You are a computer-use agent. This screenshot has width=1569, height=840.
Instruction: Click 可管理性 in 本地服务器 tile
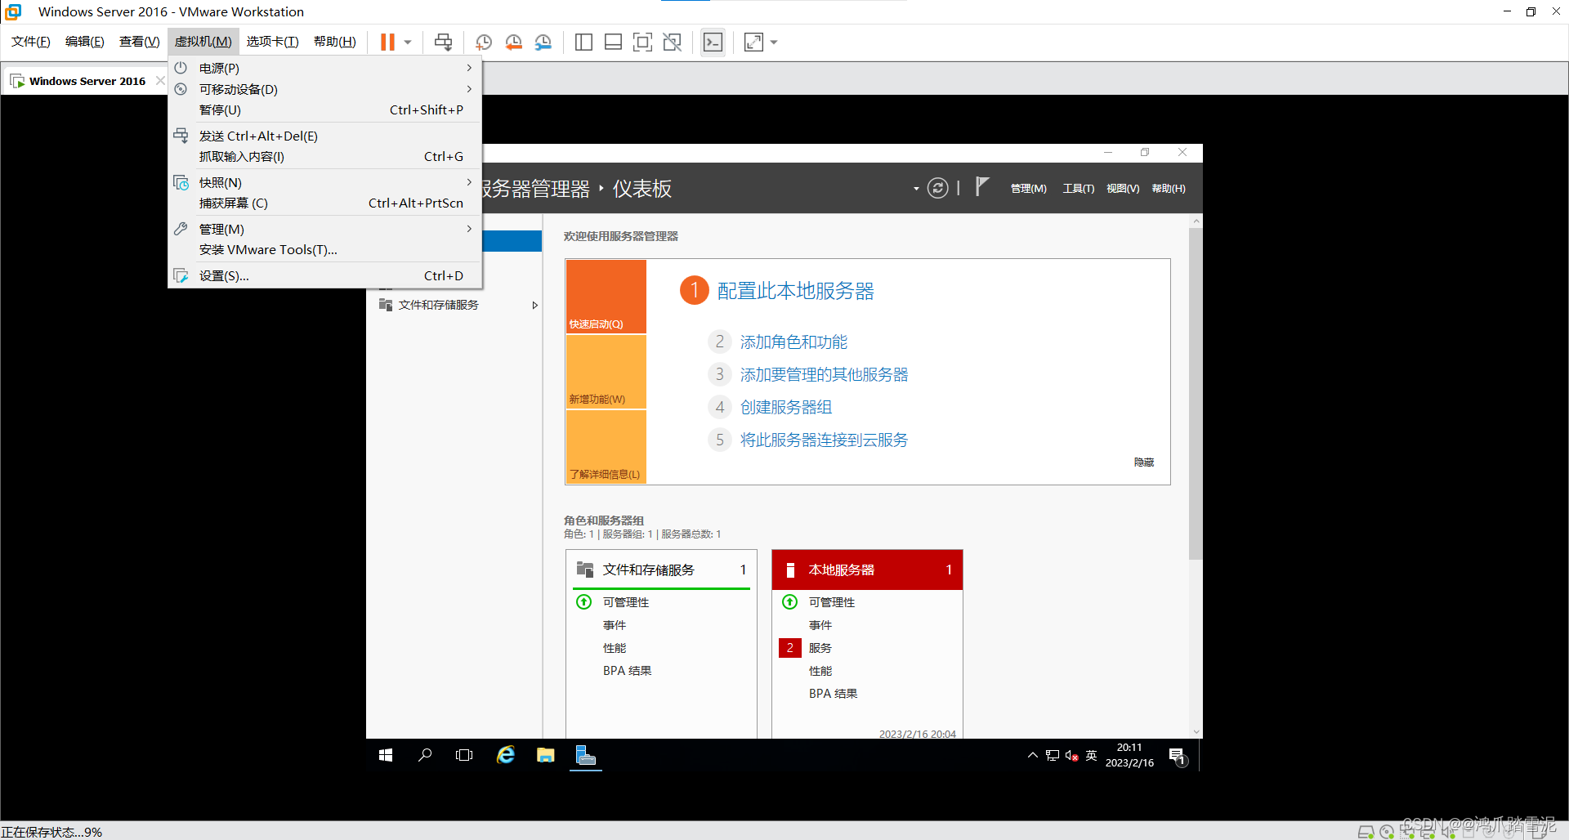(x=832, y=602)
